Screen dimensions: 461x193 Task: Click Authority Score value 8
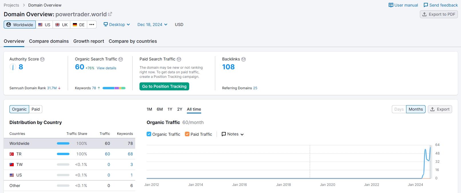21,67
